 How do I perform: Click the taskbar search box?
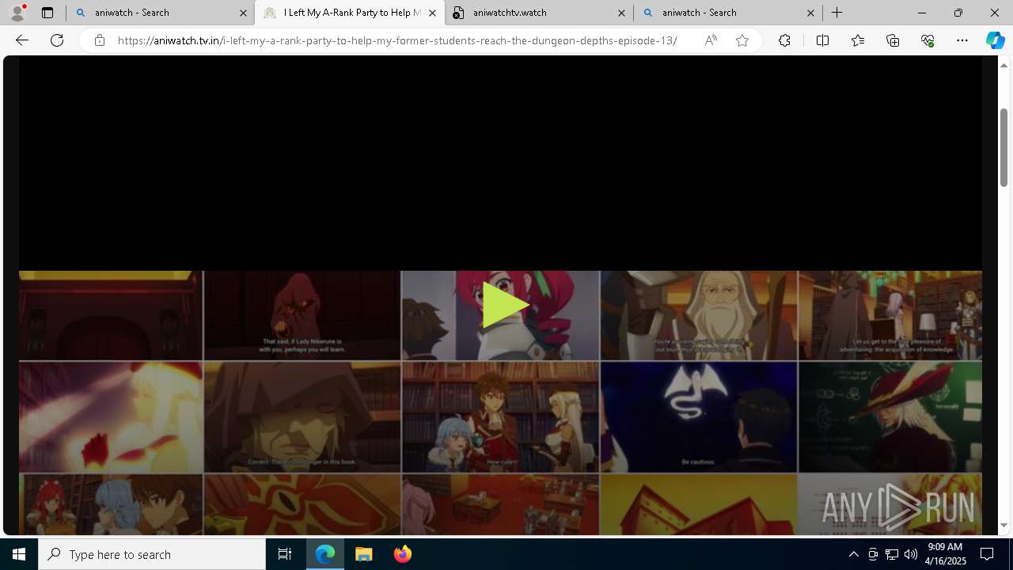pyautogui.click(x=152, y=554)
